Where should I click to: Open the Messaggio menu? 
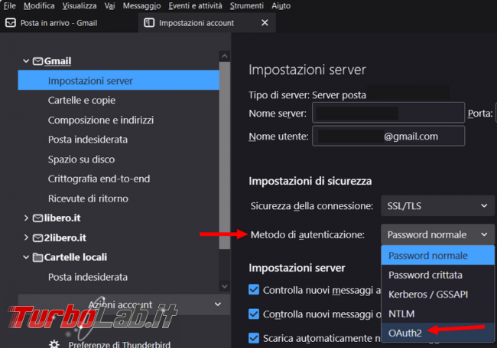click(141, 5)
